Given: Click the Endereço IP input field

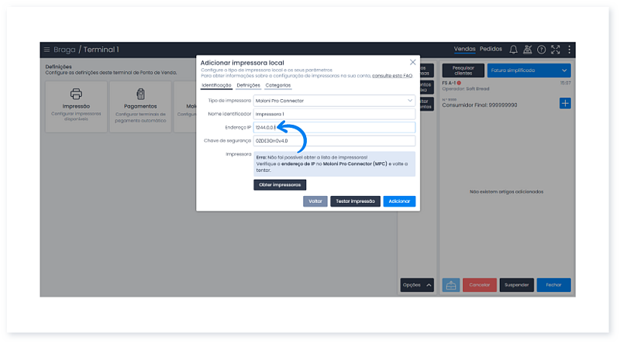Looking at the screenshot, I should tap(334, 127).
